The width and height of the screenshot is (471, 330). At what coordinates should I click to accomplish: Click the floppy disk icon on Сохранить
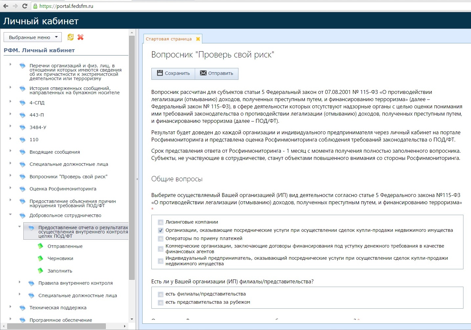(x=160, y=73)
